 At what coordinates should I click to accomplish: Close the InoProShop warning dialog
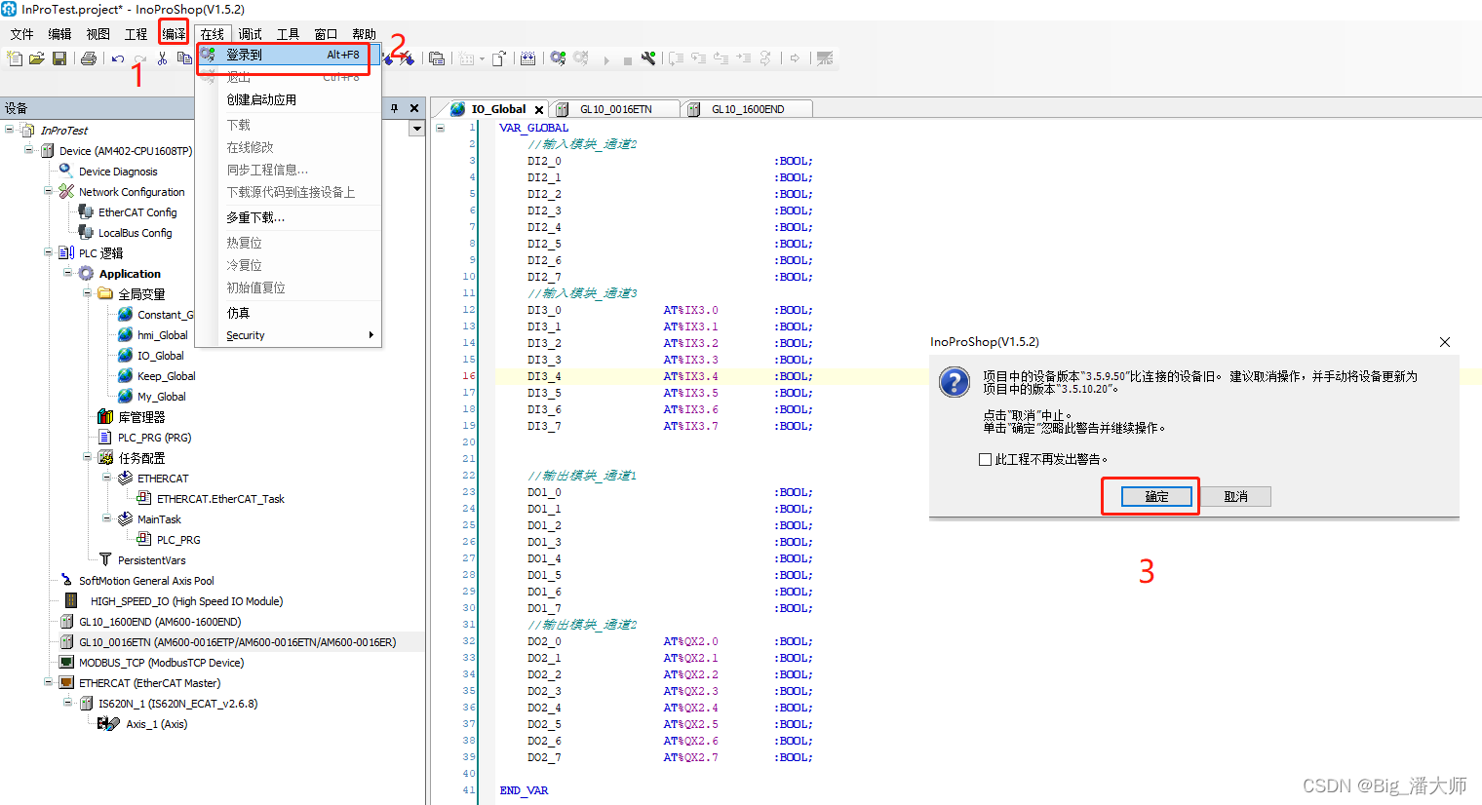(x=1445, y=342)
